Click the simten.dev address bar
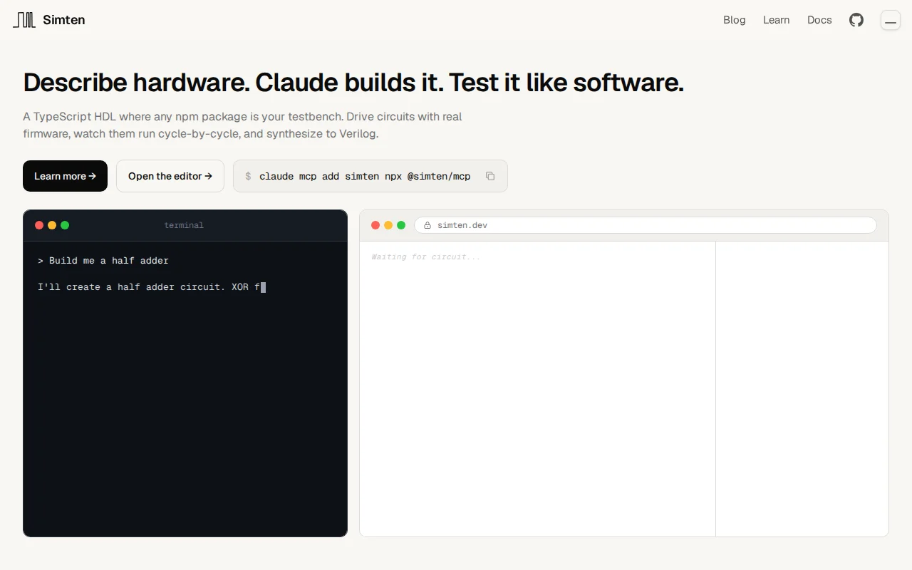The height and width of the screenshot is (570, 912). [x=646, y=225]
